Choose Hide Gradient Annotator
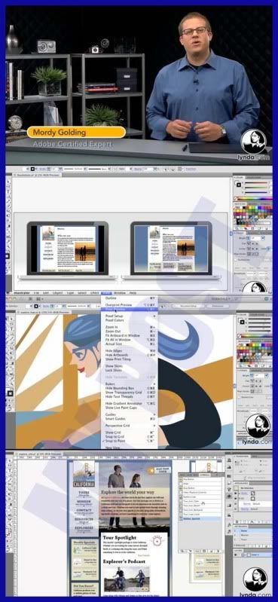This screenshot has height=602, width=278. (130, 404)
